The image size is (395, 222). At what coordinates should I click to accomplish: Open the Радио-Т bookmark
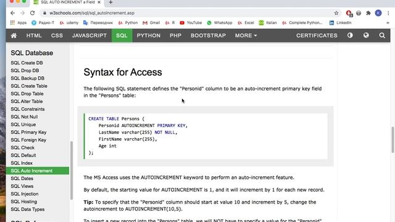click(43, 23)
